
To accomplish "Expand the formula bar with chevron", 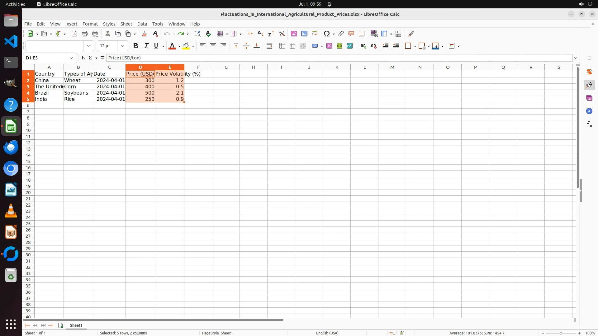I will 576,58.
